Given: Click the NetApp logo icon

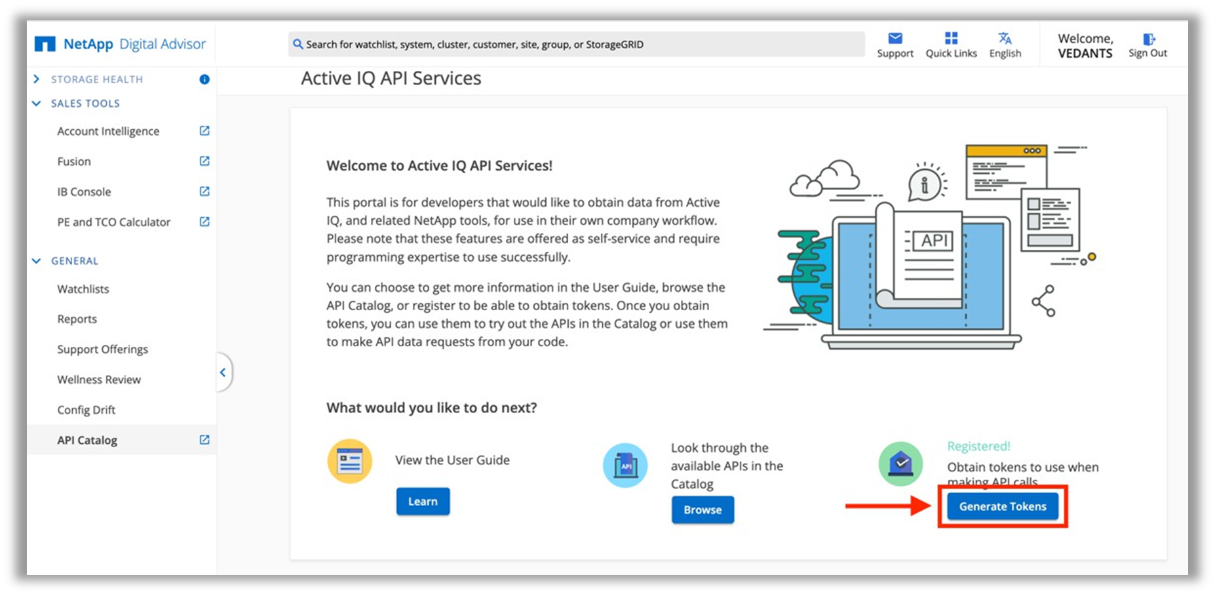Looking at the screenshot, I should coord(45,45).
